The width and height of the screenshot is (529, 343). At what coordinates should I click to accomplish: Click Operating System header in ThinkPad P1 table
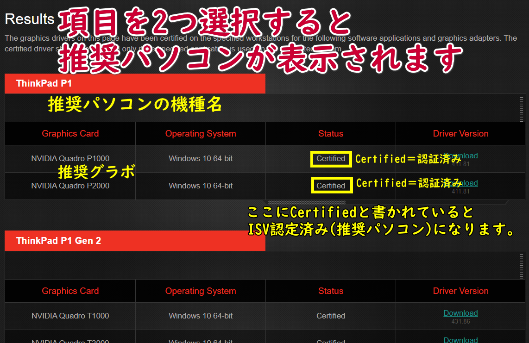(201, 134)
